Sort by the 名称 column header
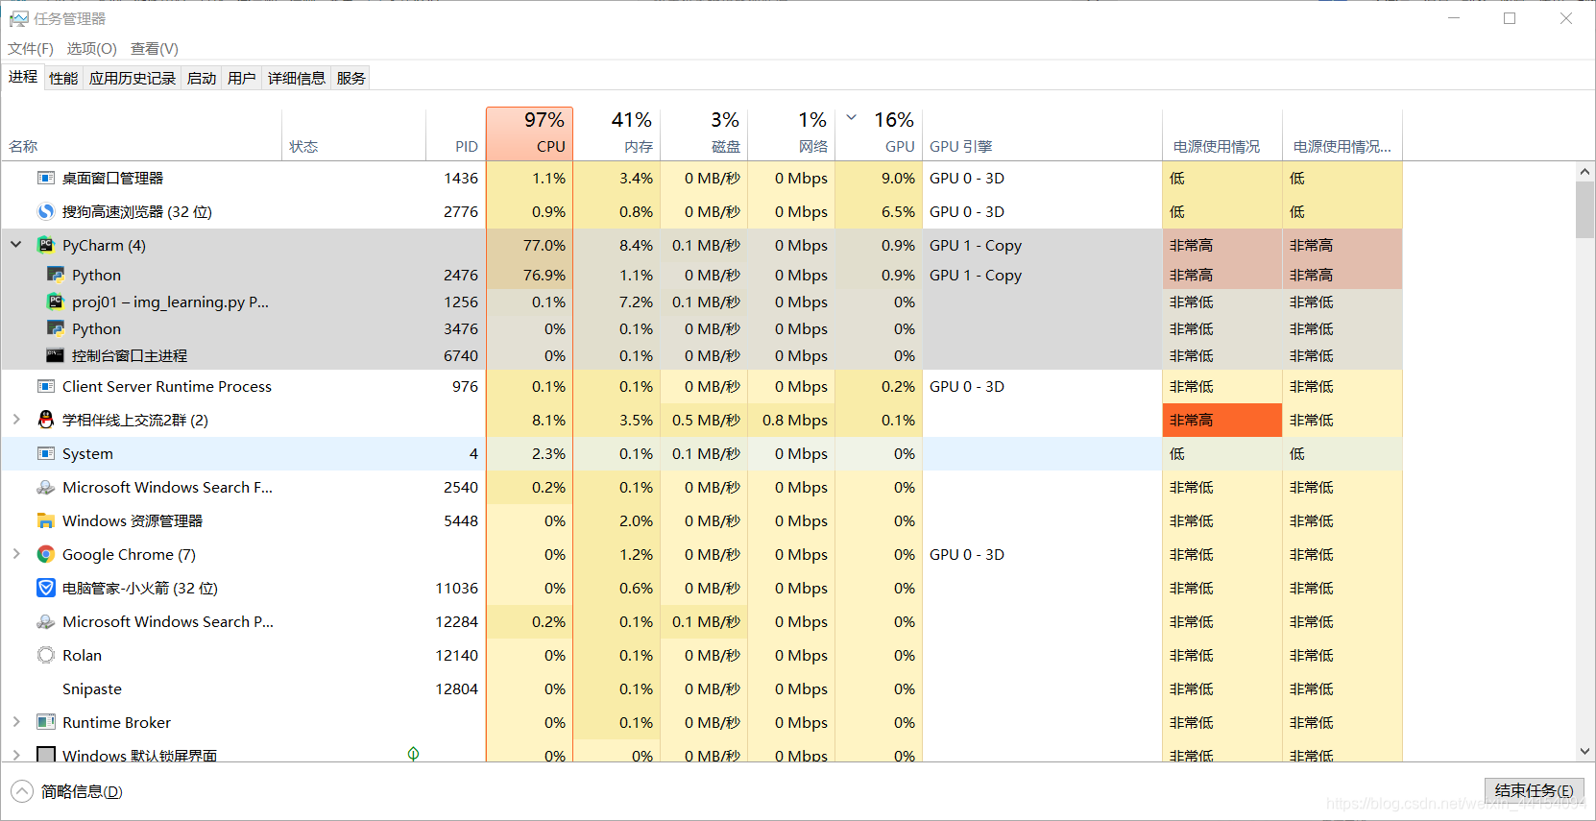Image resolution: width=1596 pixels, height=821 pixels. point(142,133)
